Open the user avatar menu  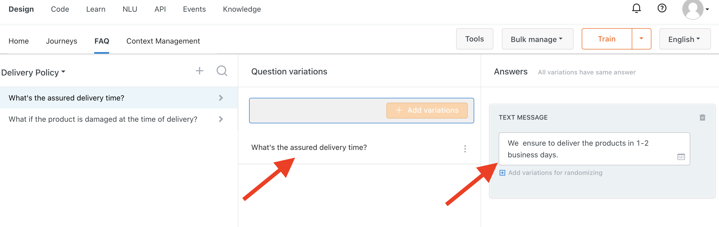[x=695, y=9]
